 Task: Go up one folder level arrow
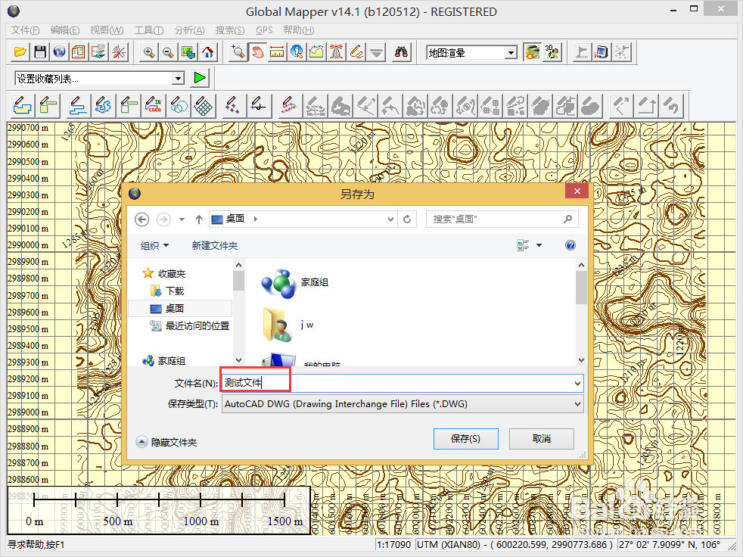pos(199,219)
